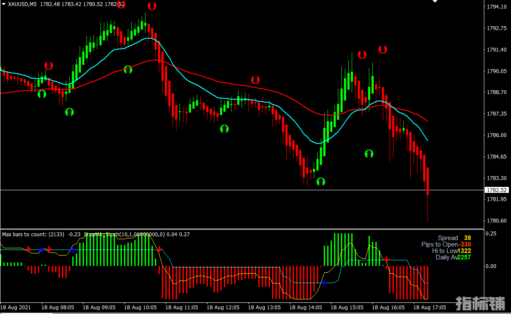The height and width of the screenshot is (314, 511).
Task: Click the 1794.10 price axis label
Action: tap(496, 7)
